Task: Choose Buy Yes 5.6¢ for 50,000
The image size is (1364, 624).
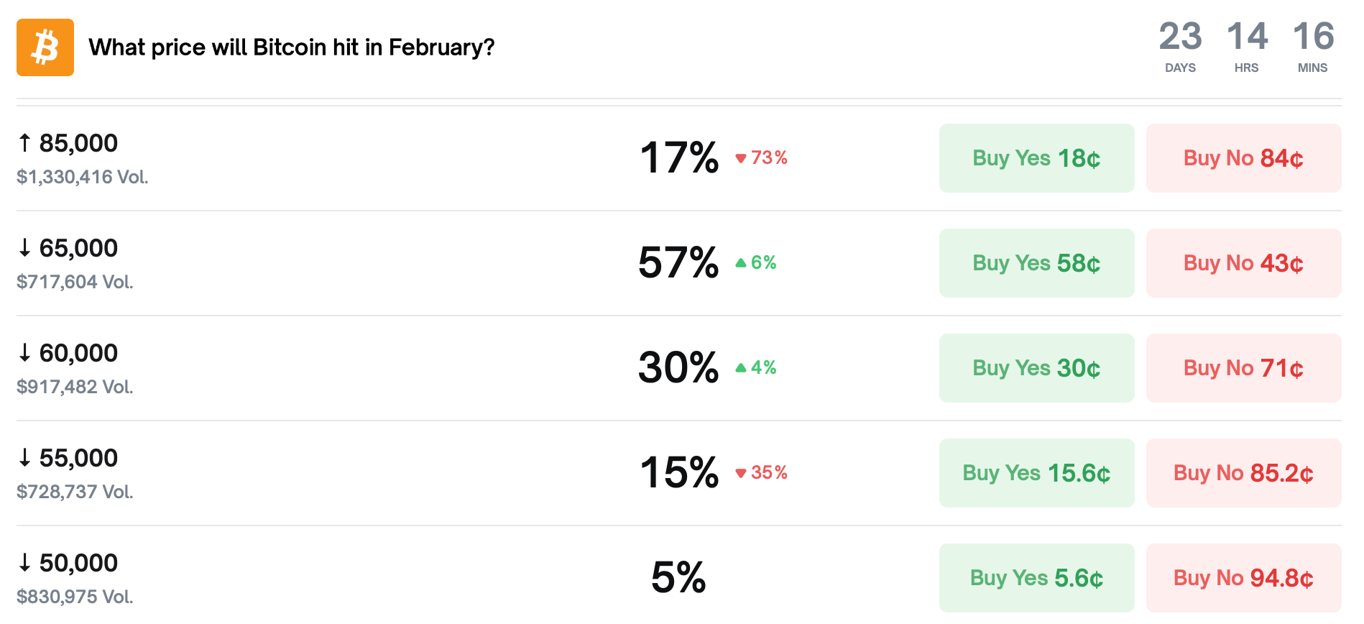Action: point(1036,578)
